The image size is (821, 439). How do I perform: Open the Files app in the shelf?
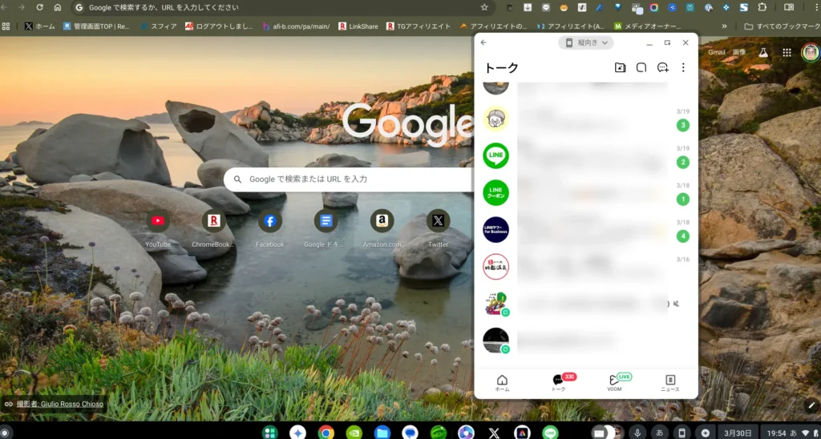click(382, 432)
